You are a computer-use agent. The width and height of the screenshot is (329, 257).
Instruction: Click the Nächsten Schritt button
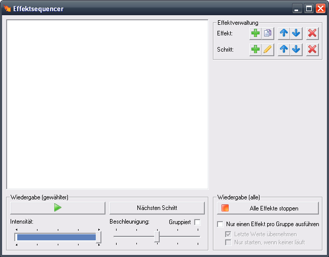157,208
